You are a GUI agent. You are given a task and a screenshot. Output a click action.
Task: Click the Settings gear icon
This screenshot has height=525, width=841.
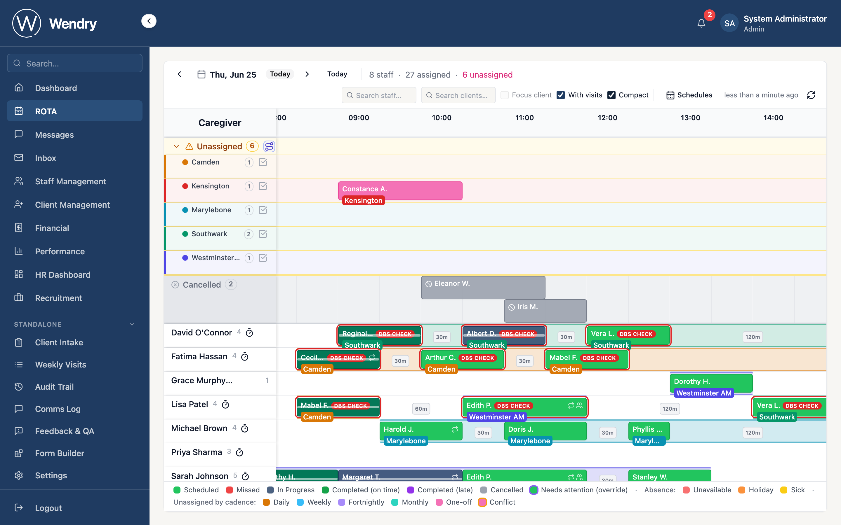click(x=19, y=475)
